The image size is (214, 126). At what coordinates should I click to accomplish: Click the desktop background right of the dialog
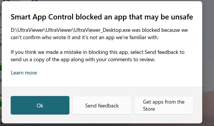pos(208,59)
